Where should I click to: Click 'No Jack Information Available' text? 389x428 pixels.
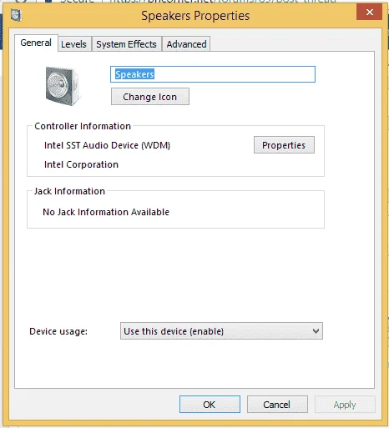click(x=106, y=212)
